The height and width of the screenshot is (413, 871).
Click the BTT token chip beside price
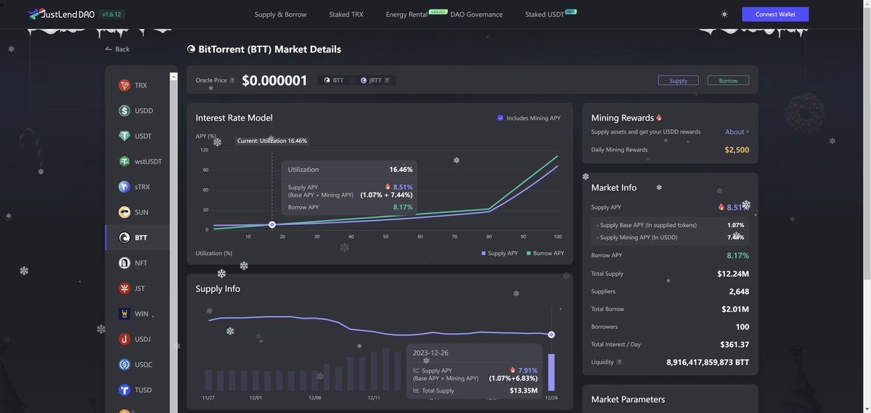click(334, 81)
